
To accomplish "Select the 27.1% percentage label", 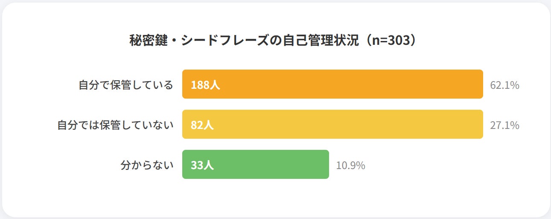I will pos(504,125).
